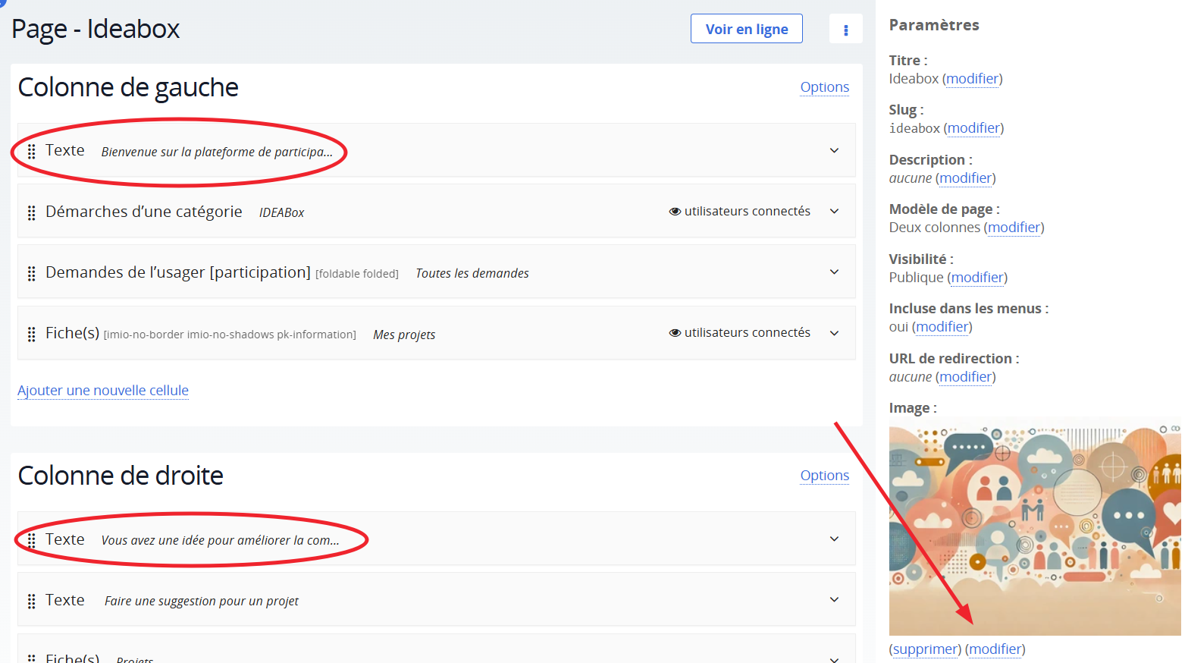This screenshot has width=1188, height=663.
Task: Open the three-dot page actions menu
Action: point(845,30)
